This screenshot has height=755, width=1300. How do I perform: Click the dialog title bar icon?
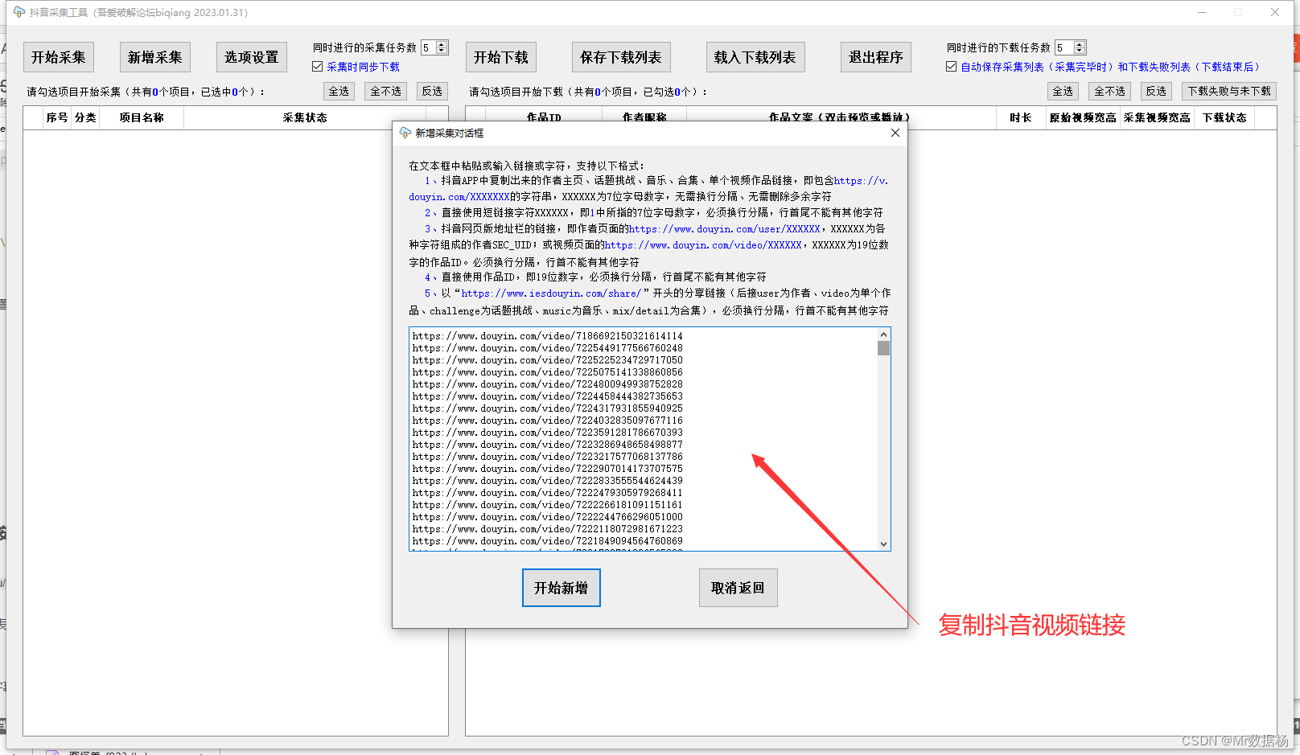405,133
